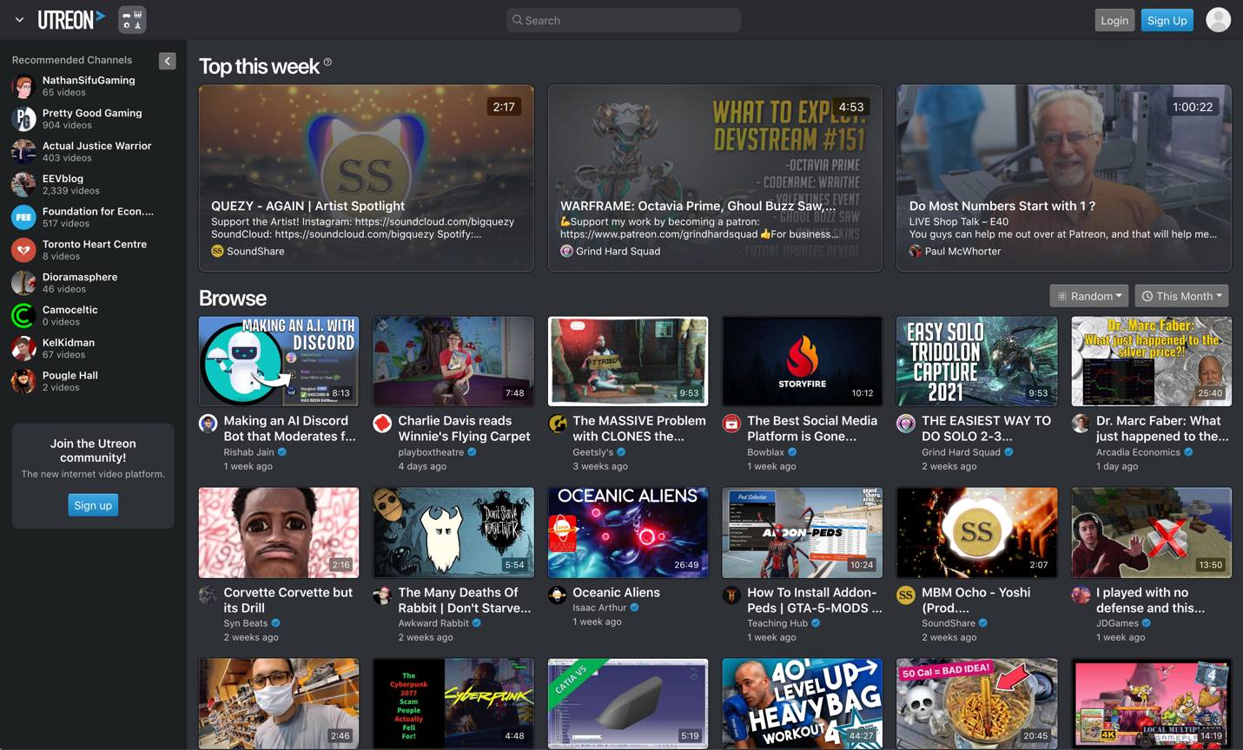This screenshot has height=750, width=1243.
Task: Open Camoceltic green C avatar
Action: pyautogui.click(x=23, y=315)
